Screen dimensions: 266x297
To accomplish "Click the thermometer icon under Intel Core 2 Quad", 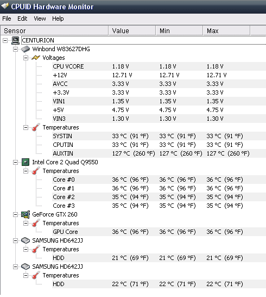I will [x=36, y=171].
